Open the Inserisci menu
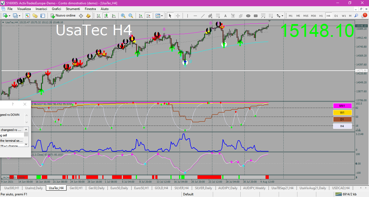Screen dimensions: 369x197 pos(41,9)
